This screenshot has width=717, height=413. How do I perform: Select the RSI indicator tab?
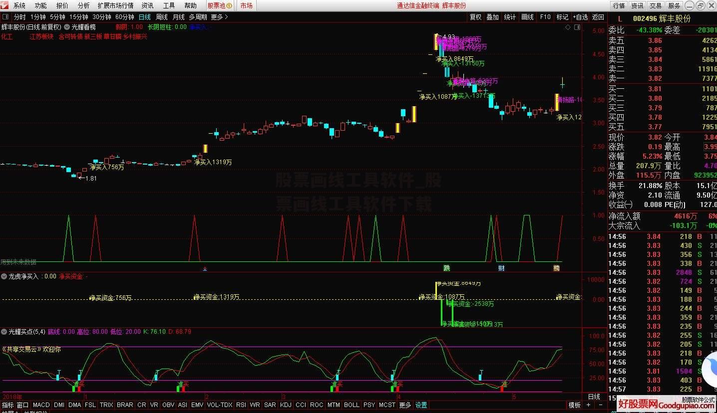(x=241, y=405)
